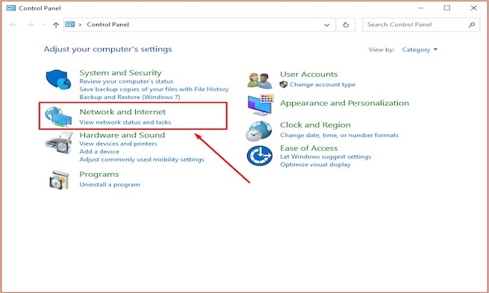
Task: Click Change account type link
Action: (x=323, y=84)
